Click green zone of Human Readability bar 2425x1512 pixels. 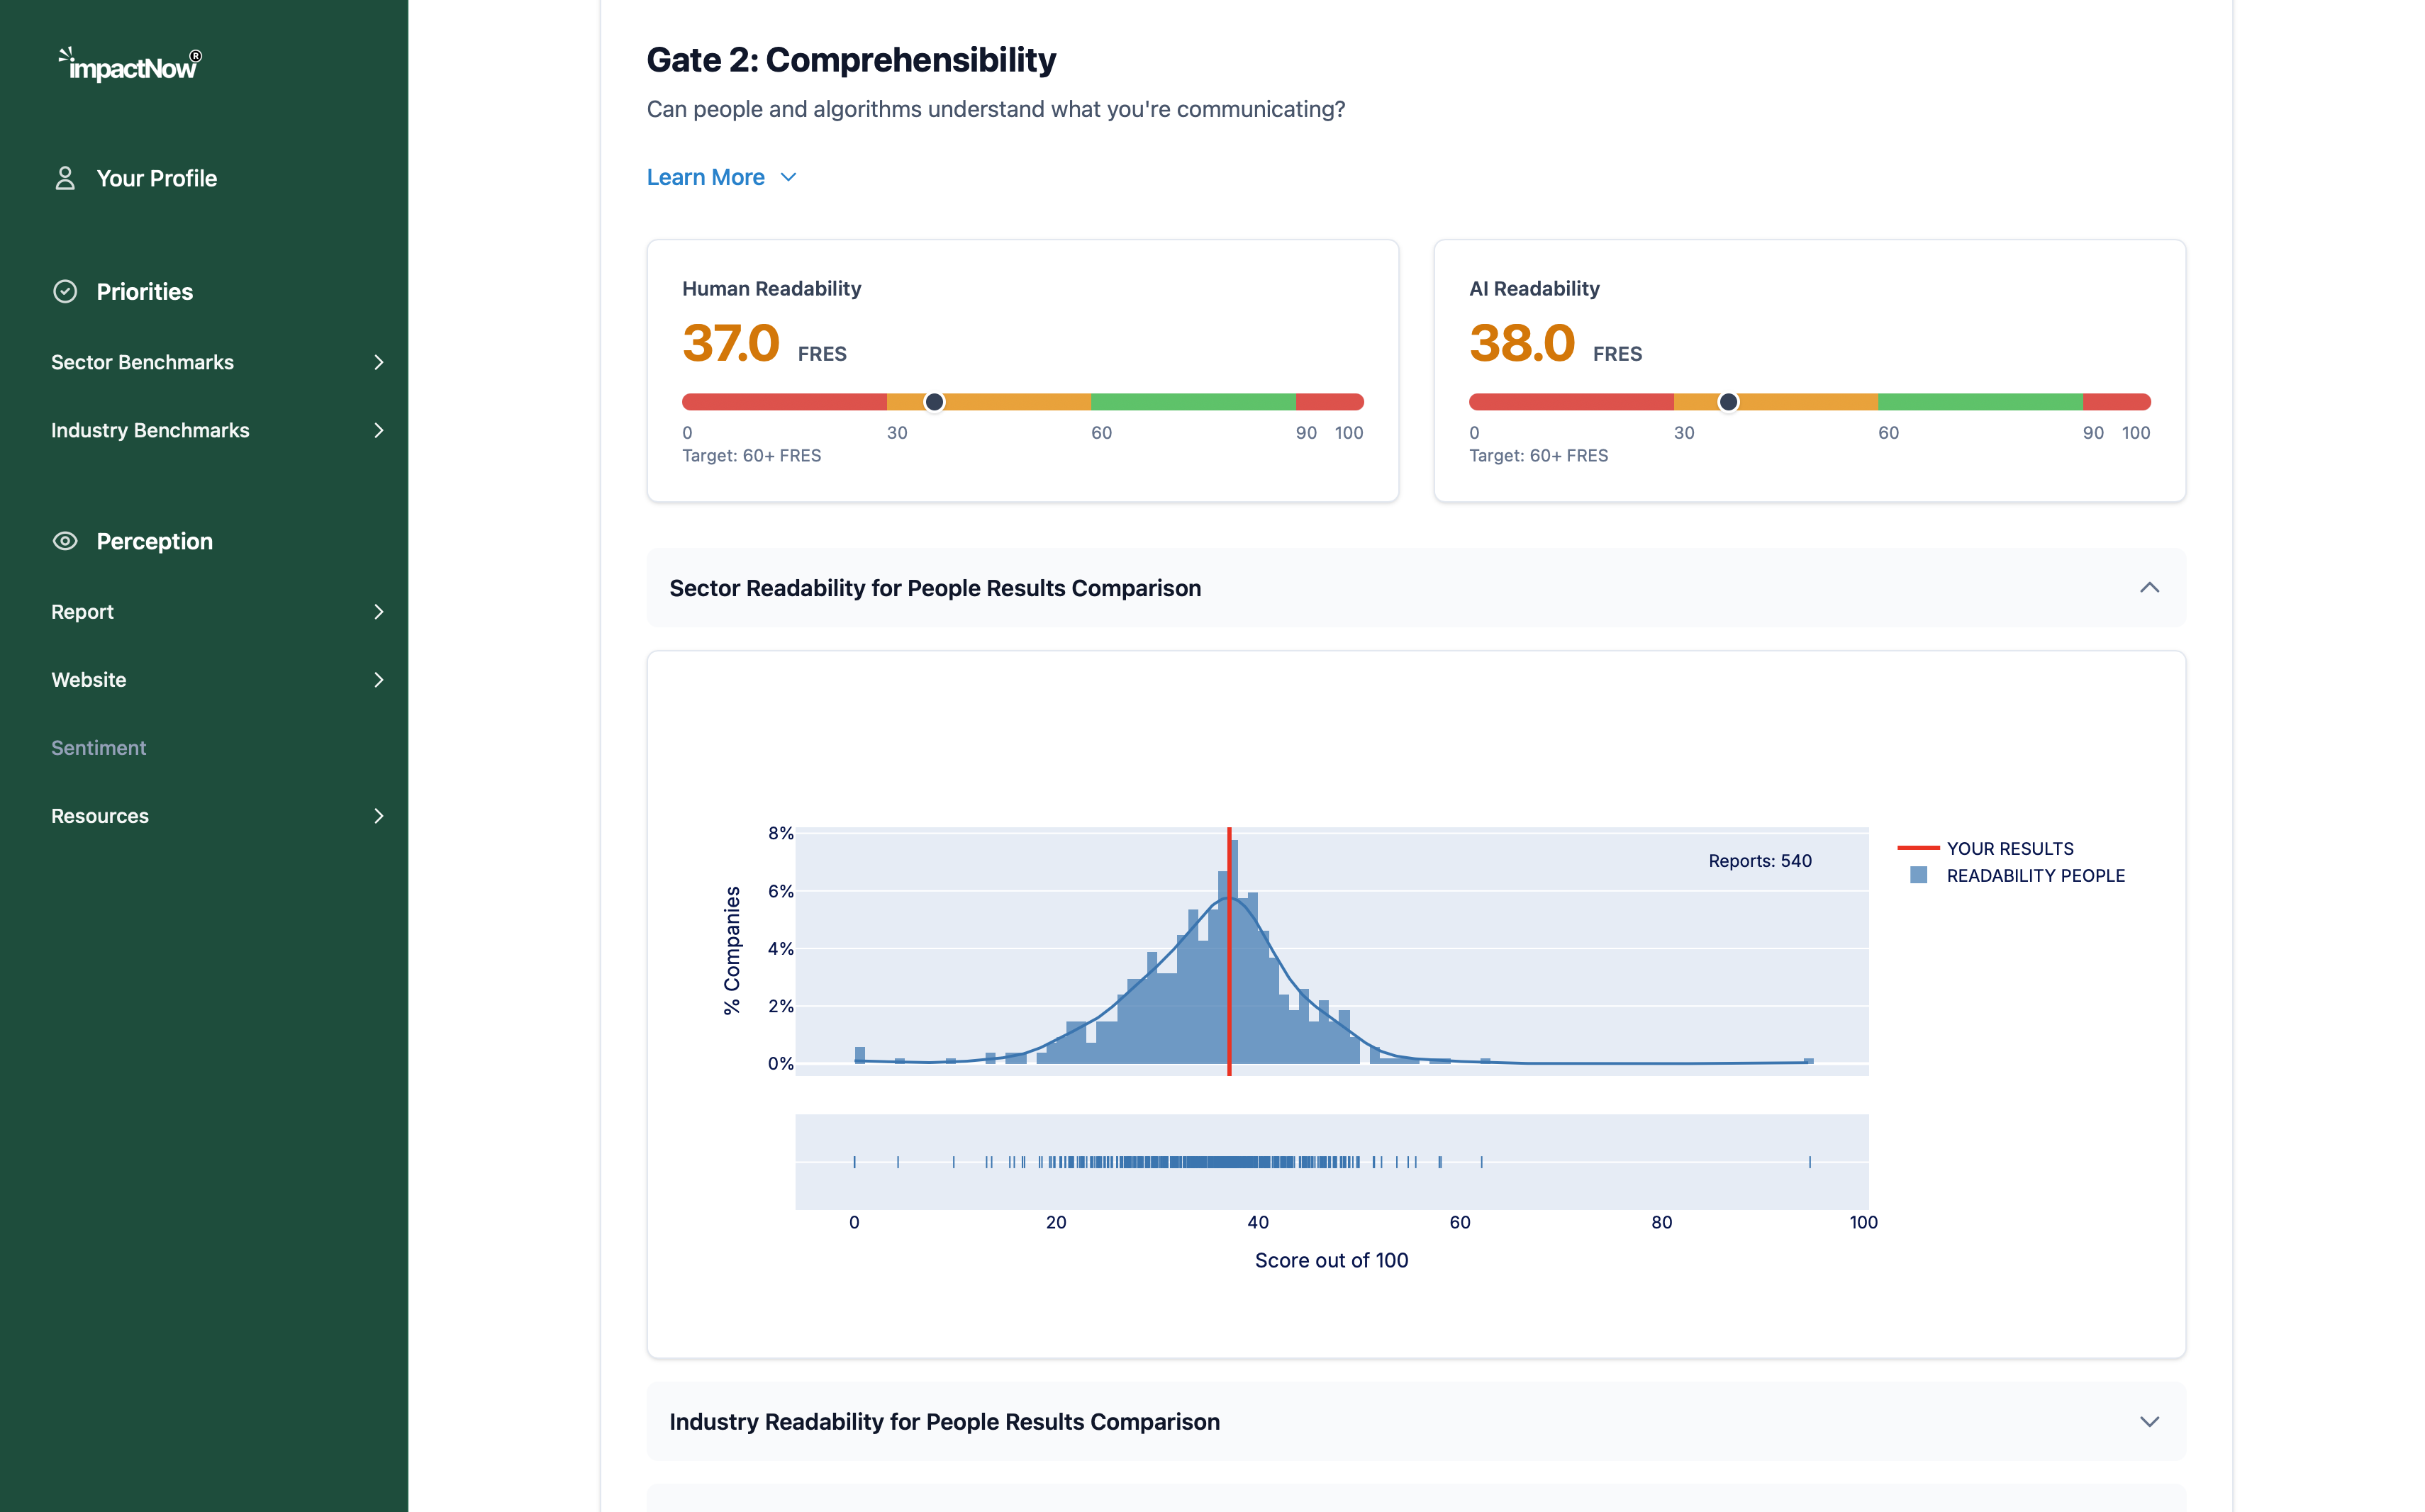tap(1193, 402)
